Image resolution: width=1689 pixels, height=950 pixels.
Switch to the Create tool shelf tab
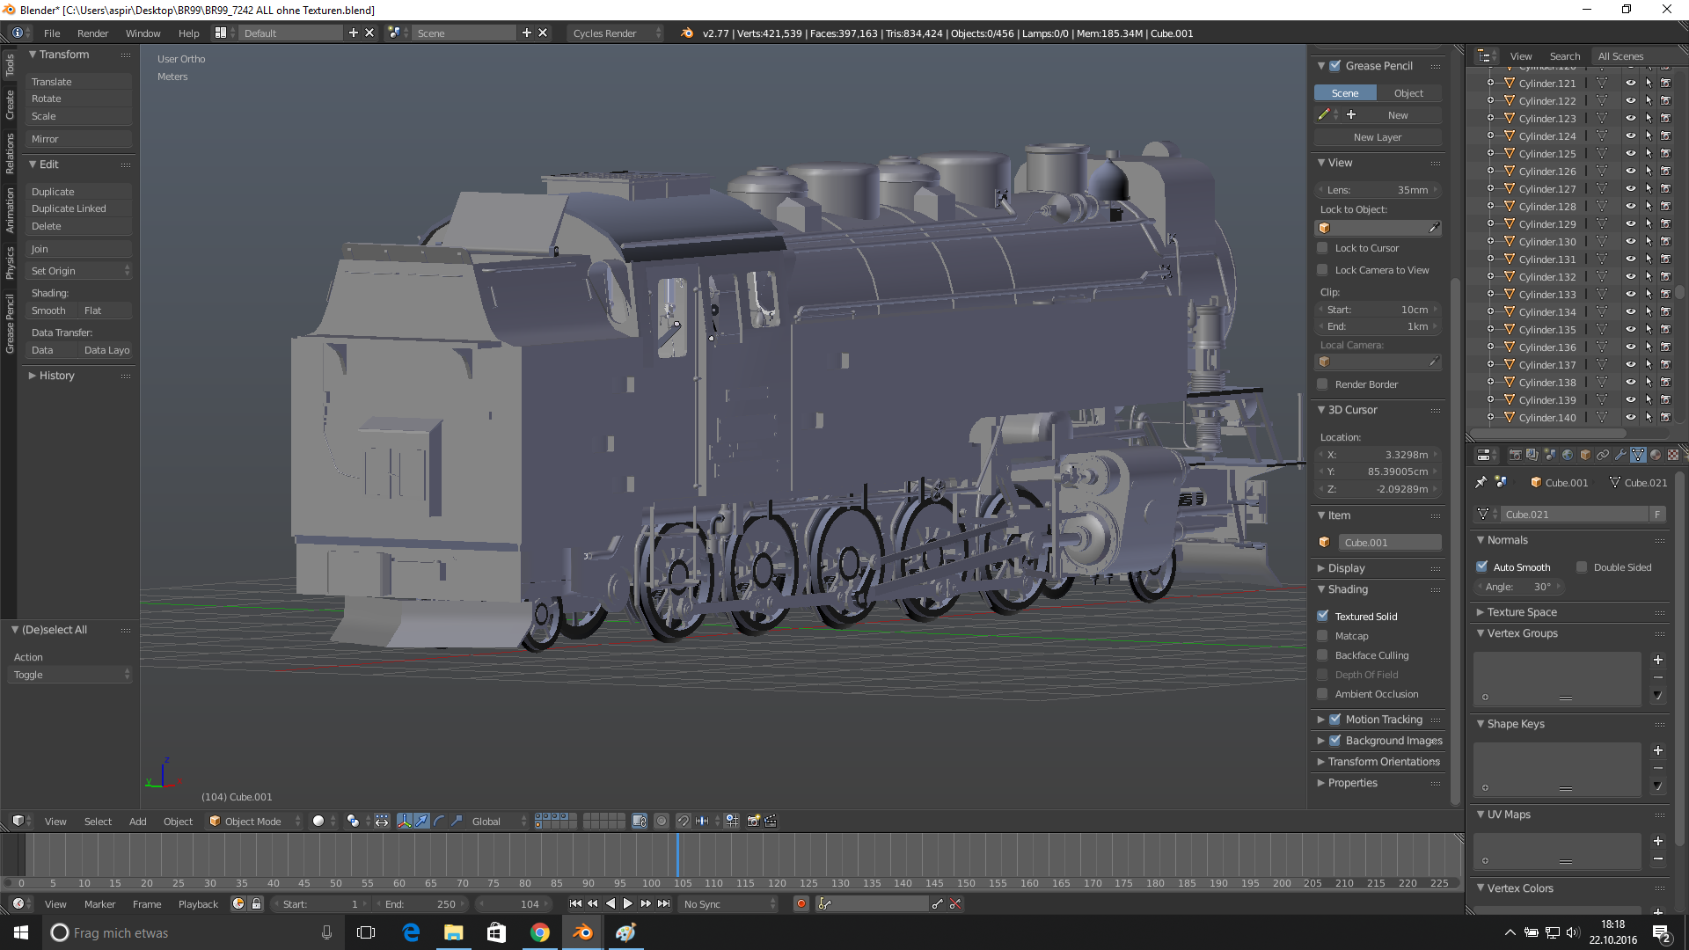tap(9, 104)
